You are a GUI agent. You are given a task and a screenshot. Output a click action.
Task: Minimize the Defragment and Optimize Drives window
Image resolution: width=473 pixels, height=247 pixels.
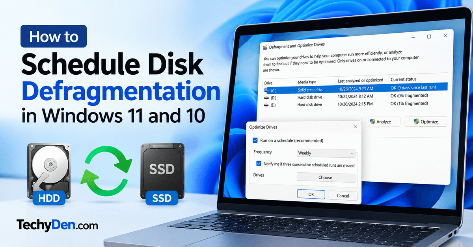413,37
